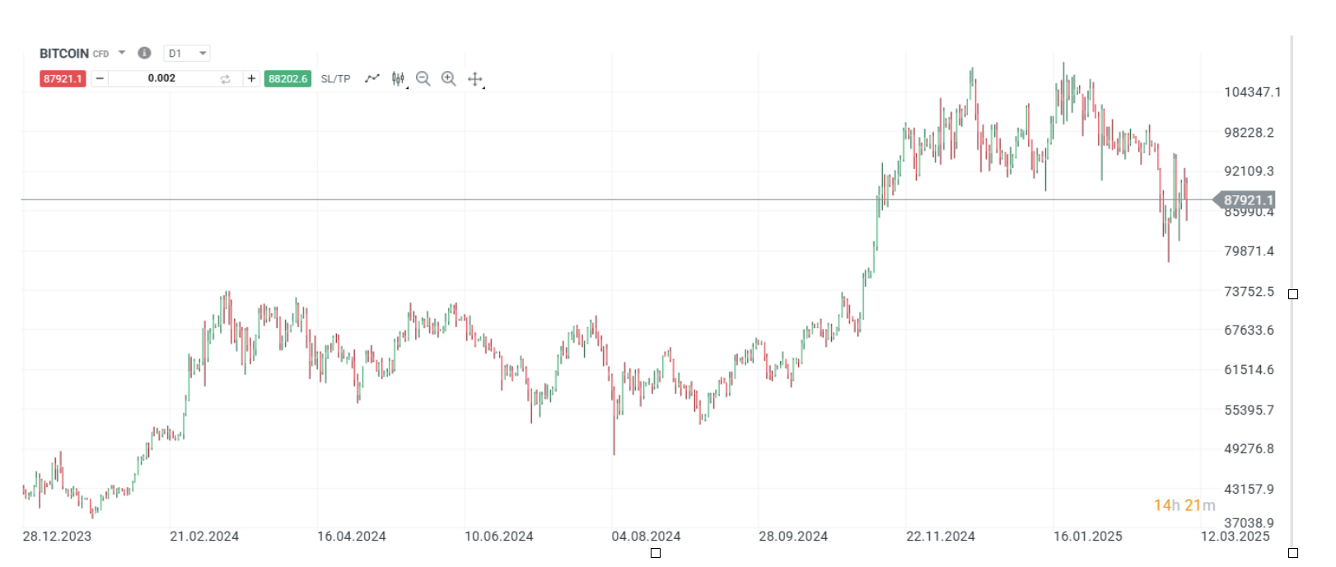Zoom in the chart
The width and height of the screenshot is (1336, 567).
[449, 78]
